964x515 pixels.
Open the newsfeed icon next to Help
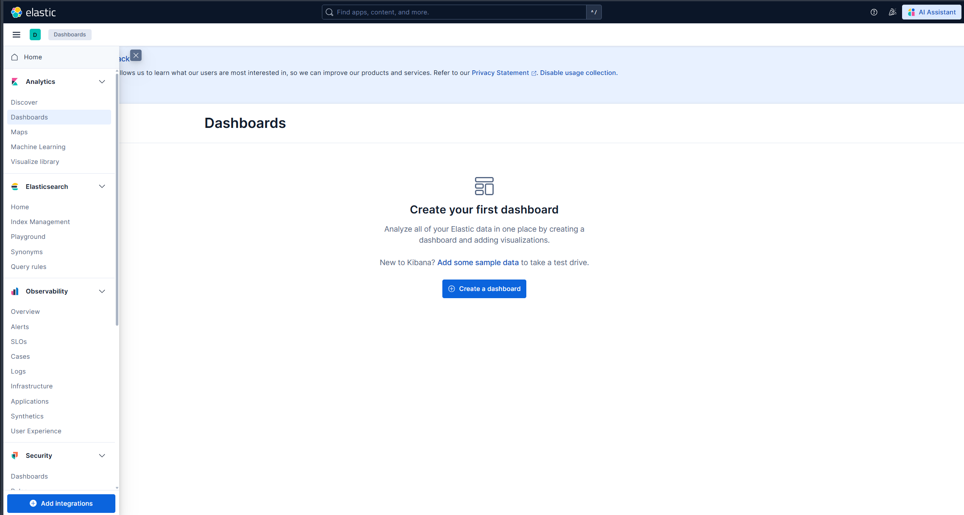coord(892,12)
